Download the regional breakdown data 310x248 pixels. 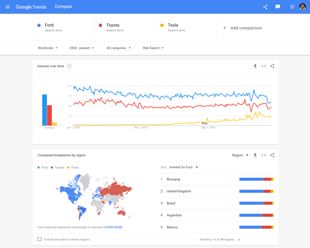[x=255, y=155]
